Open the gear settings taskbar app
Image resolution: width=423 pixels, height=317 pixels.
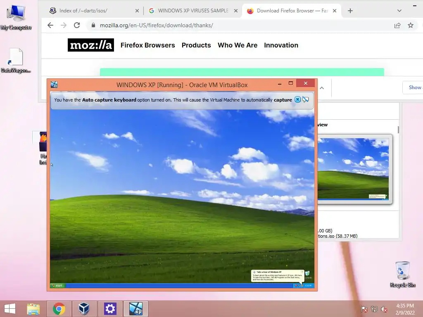[110, 309]
